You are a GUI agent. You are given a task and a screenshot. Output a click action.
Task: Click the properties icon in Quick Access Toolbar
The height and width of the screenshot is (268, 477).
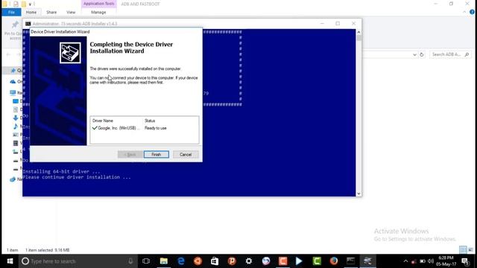point(16,4)
